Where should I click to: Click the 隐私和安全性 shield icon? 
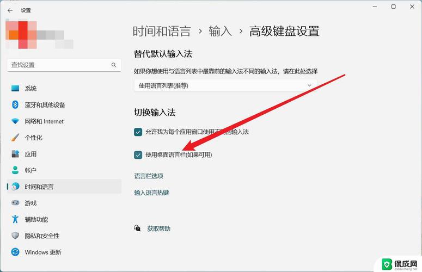15,236
